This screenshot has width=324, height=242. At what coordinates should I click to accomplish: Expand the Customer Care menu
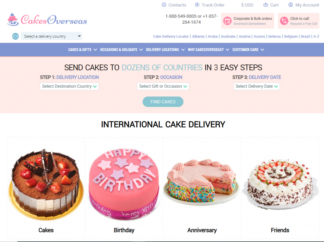(248, 50)
